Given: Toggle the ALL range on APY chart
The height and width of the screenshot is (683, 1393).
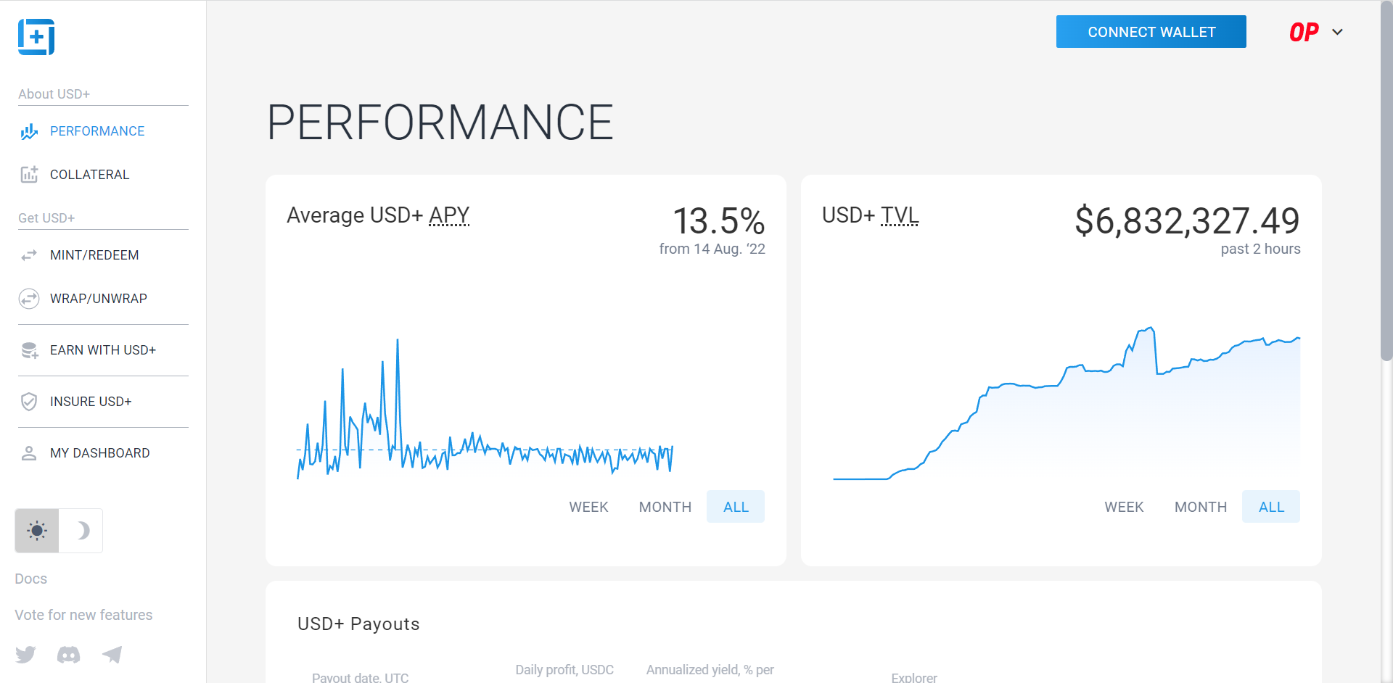Looking at the screenshot, I should point(735,506).
